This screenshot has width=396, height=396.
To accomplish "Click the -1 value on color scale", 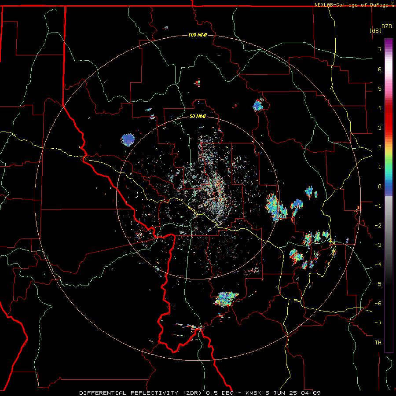I will coord(378,206).
